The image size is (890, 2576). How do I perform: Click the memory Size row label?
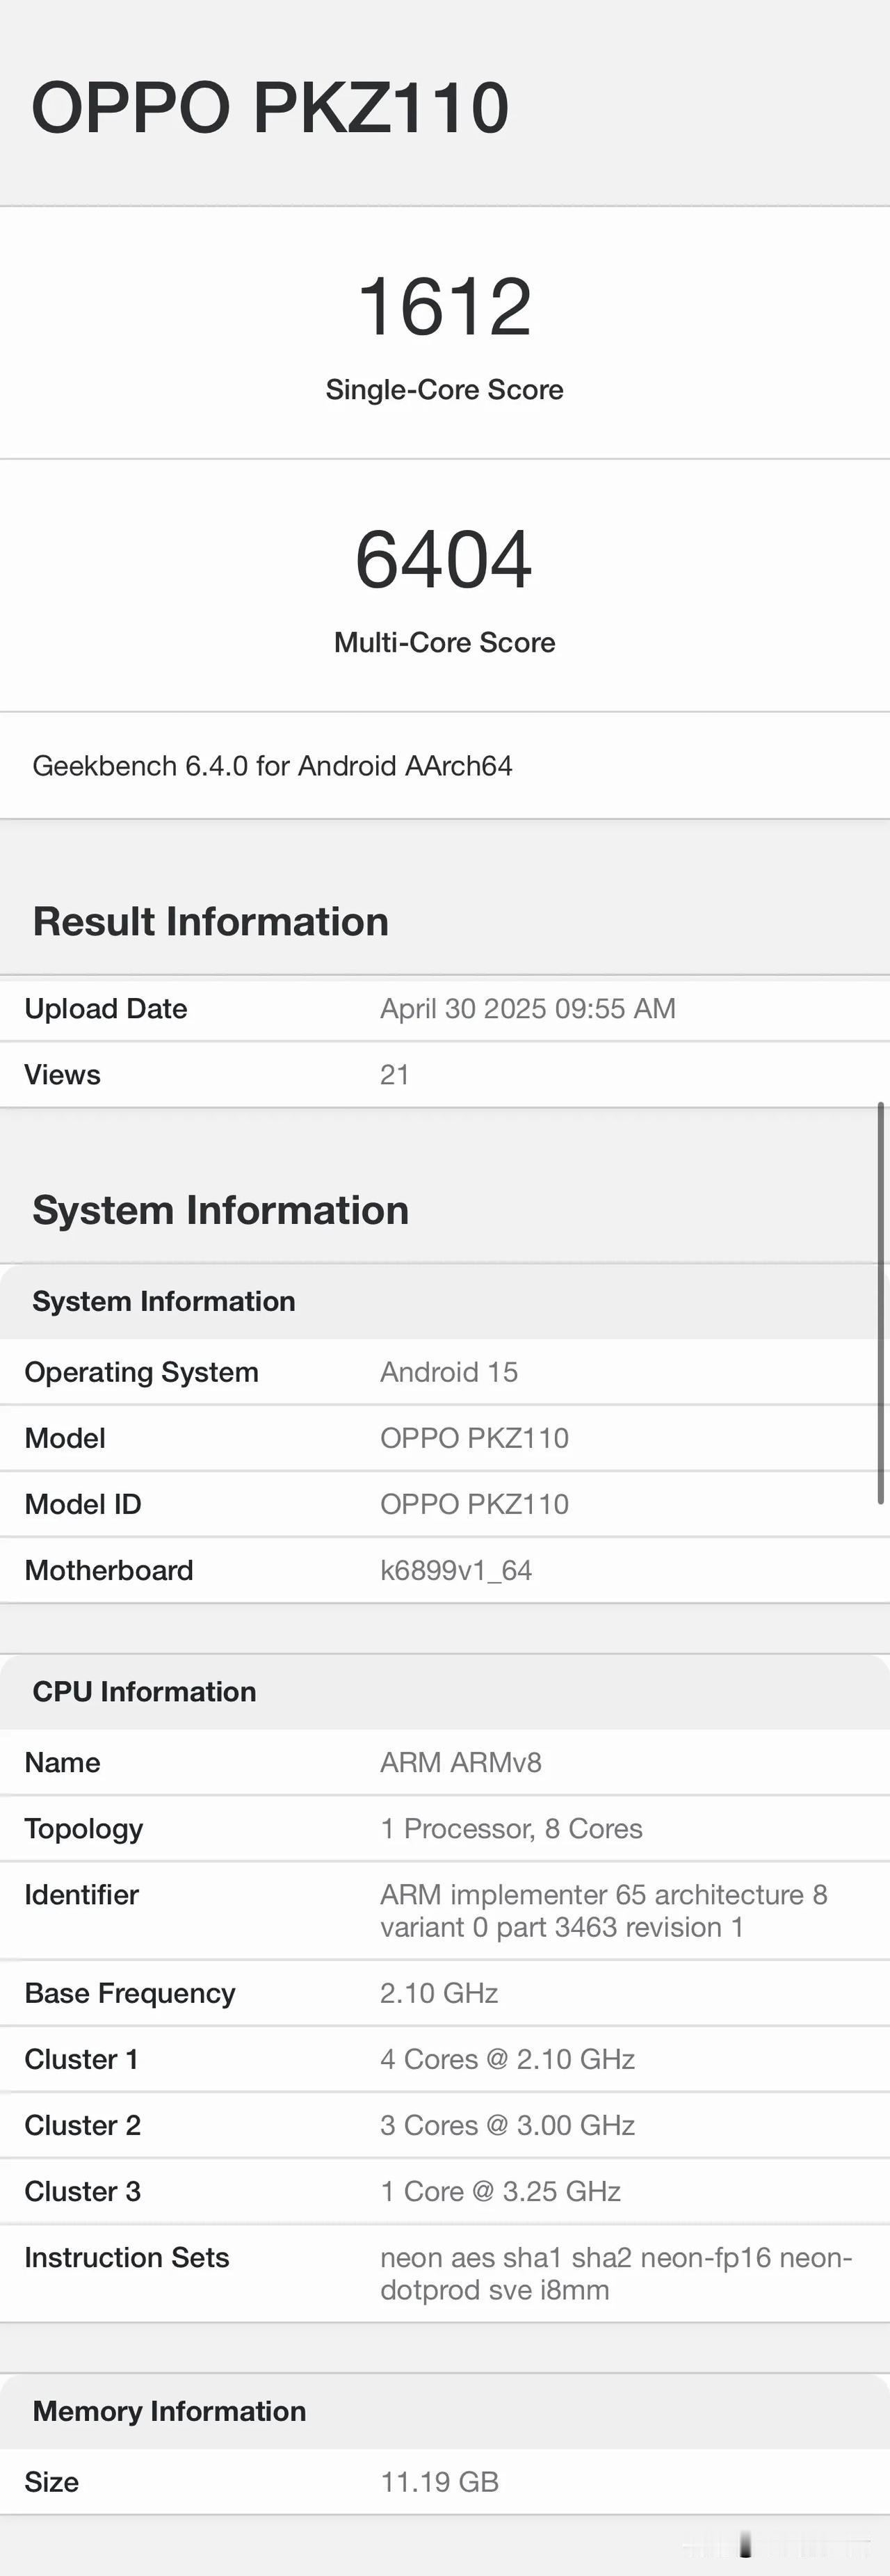pos(52,2482)
